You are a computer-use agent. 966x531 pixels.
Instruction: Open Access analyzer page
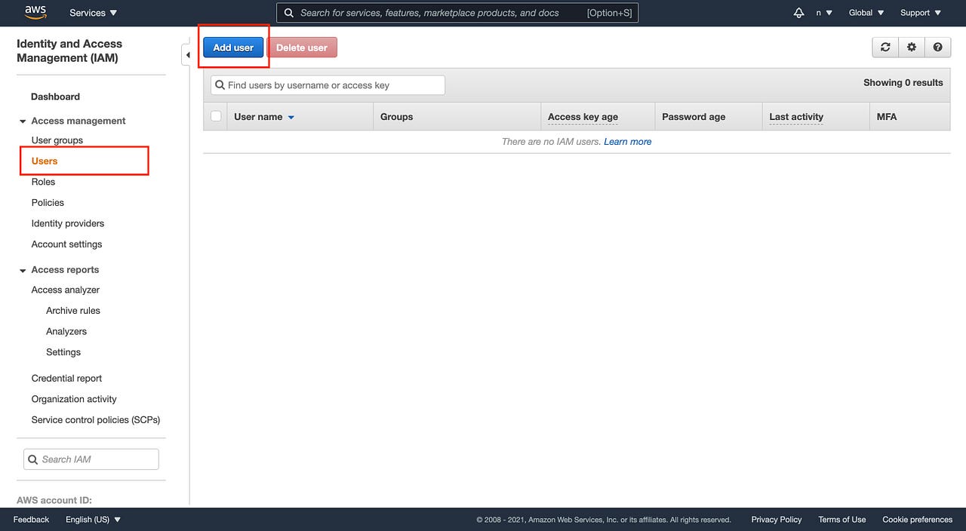click(66, 290)
